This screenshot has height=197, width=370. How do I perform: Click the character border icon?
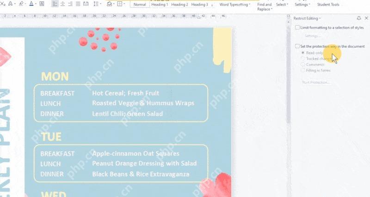coord(42,4)
